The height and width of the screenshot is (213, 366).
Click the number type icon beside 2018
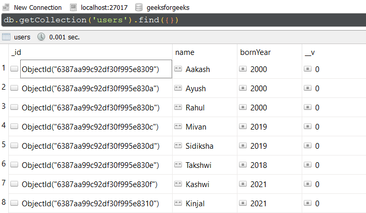pos(243,165)
